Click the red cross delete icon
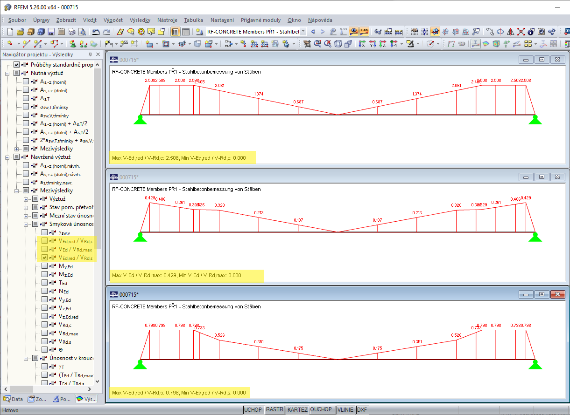 click(521, 32)
